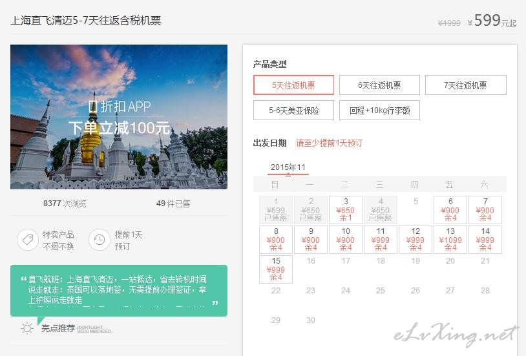Click the 49 件已售 sold count

click(x=173, y=204)
